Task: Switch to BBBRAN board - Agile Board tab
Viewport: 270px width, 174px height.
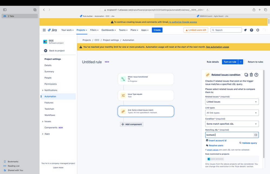Action: click(212, 16)
